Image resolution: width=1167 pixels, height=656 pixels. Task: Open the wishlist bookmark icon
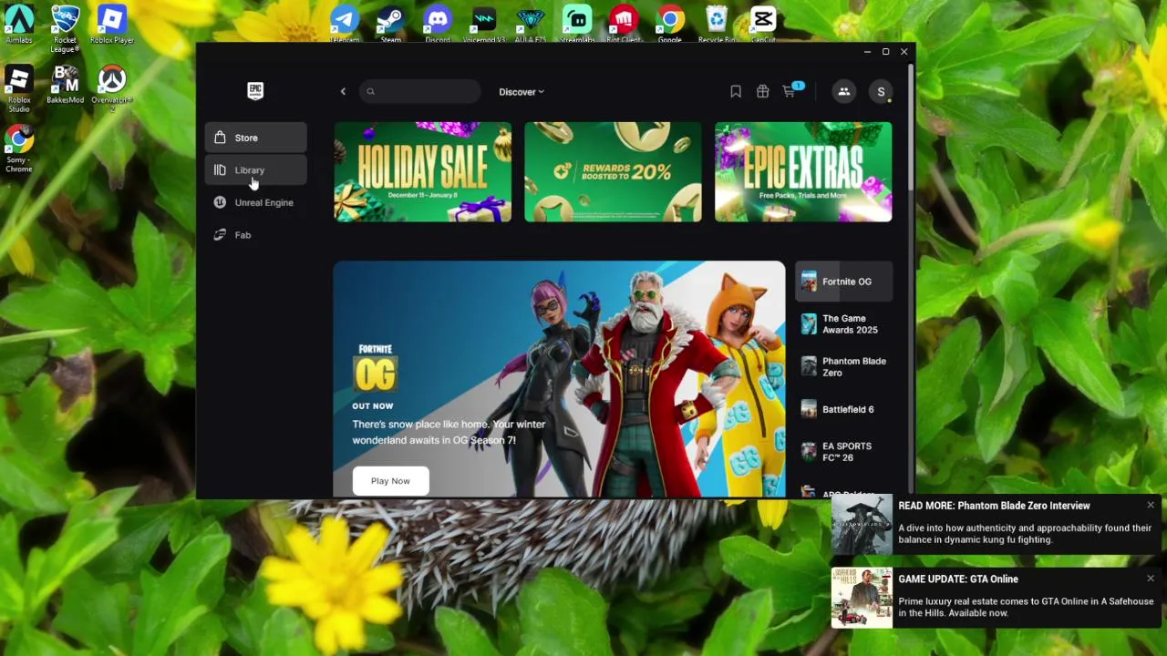point(736,91)
